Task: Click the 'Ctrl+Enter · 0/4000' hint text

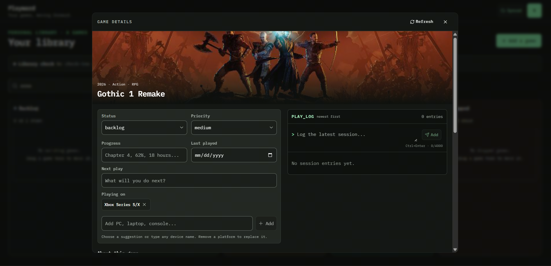Action: click(x=424, y=146)
